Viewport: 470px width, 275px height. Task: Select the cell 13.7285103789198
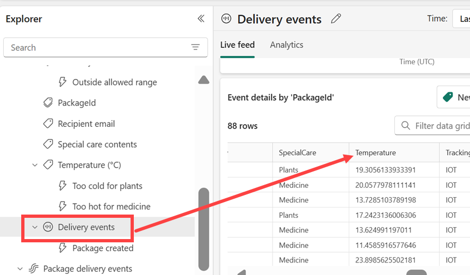tap(386, 200)
